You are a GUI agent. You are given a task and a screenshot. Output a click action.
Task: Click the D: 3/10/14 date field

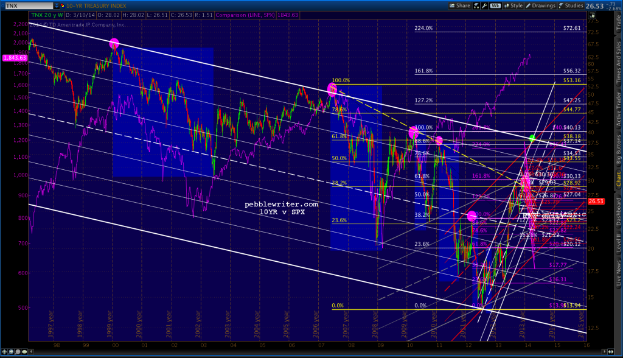tap(82, 15)
